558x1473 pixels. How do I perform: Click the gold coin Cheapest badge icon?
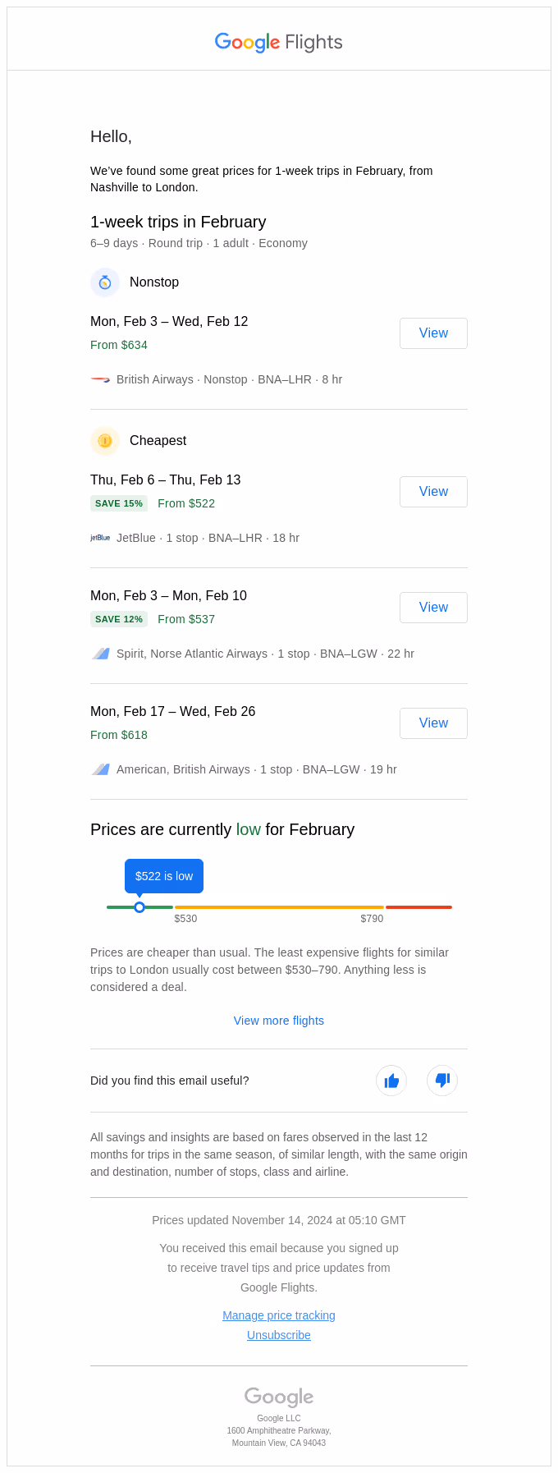coord(105,441)
